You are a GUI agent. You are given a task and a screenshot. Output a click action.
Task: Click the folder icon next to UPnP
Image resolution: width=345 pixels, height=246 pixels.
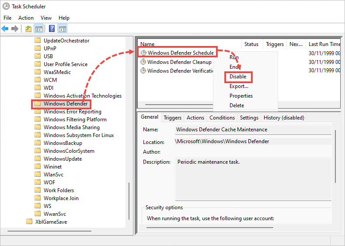click(x=38, y=48)
